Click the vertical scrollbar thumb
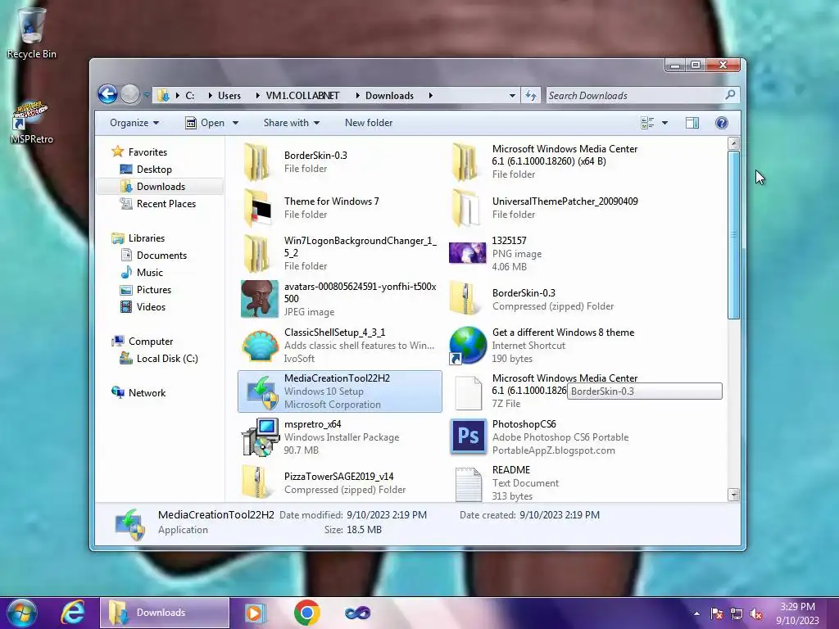The height and width of the screenshot is (629, 839). tap(734, 235)
